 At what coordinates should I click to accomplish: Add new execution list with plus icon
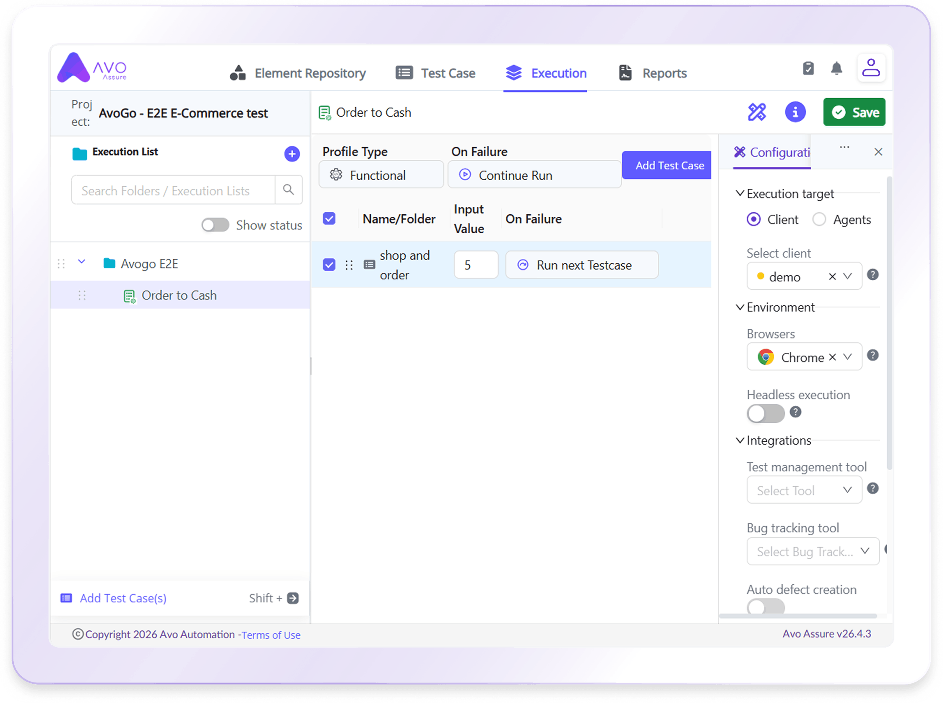point(292,154)
